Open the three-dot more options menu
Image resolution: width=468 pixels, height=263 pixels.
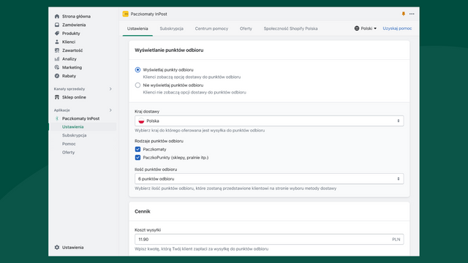coord(412,14)
